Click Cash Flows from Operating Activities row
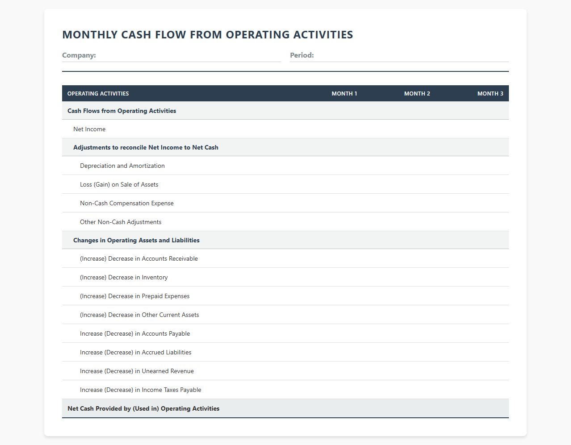The height and width of the screenshot is (445, 571). click(285, 111)
